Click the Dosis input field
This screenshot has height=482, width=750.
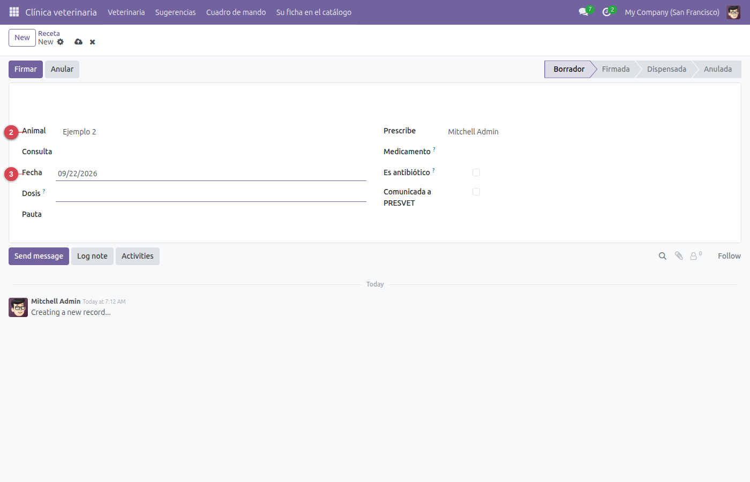(x=211, y=194)
